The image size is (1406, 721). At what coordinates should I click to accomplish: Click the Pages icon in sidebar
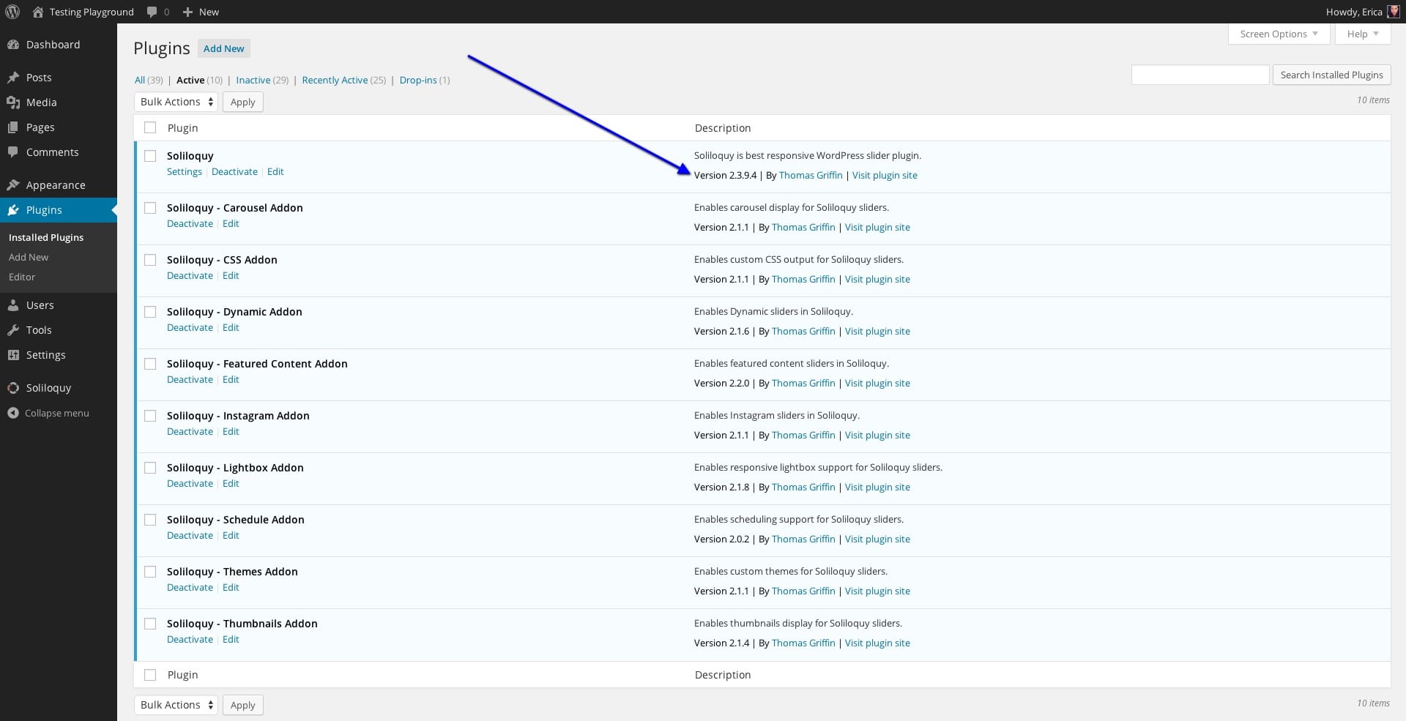[x=13, y=127]
